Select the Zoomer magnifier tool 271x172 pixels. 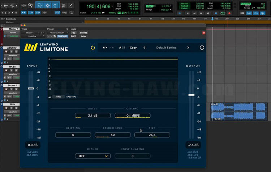tap(31, 5)
